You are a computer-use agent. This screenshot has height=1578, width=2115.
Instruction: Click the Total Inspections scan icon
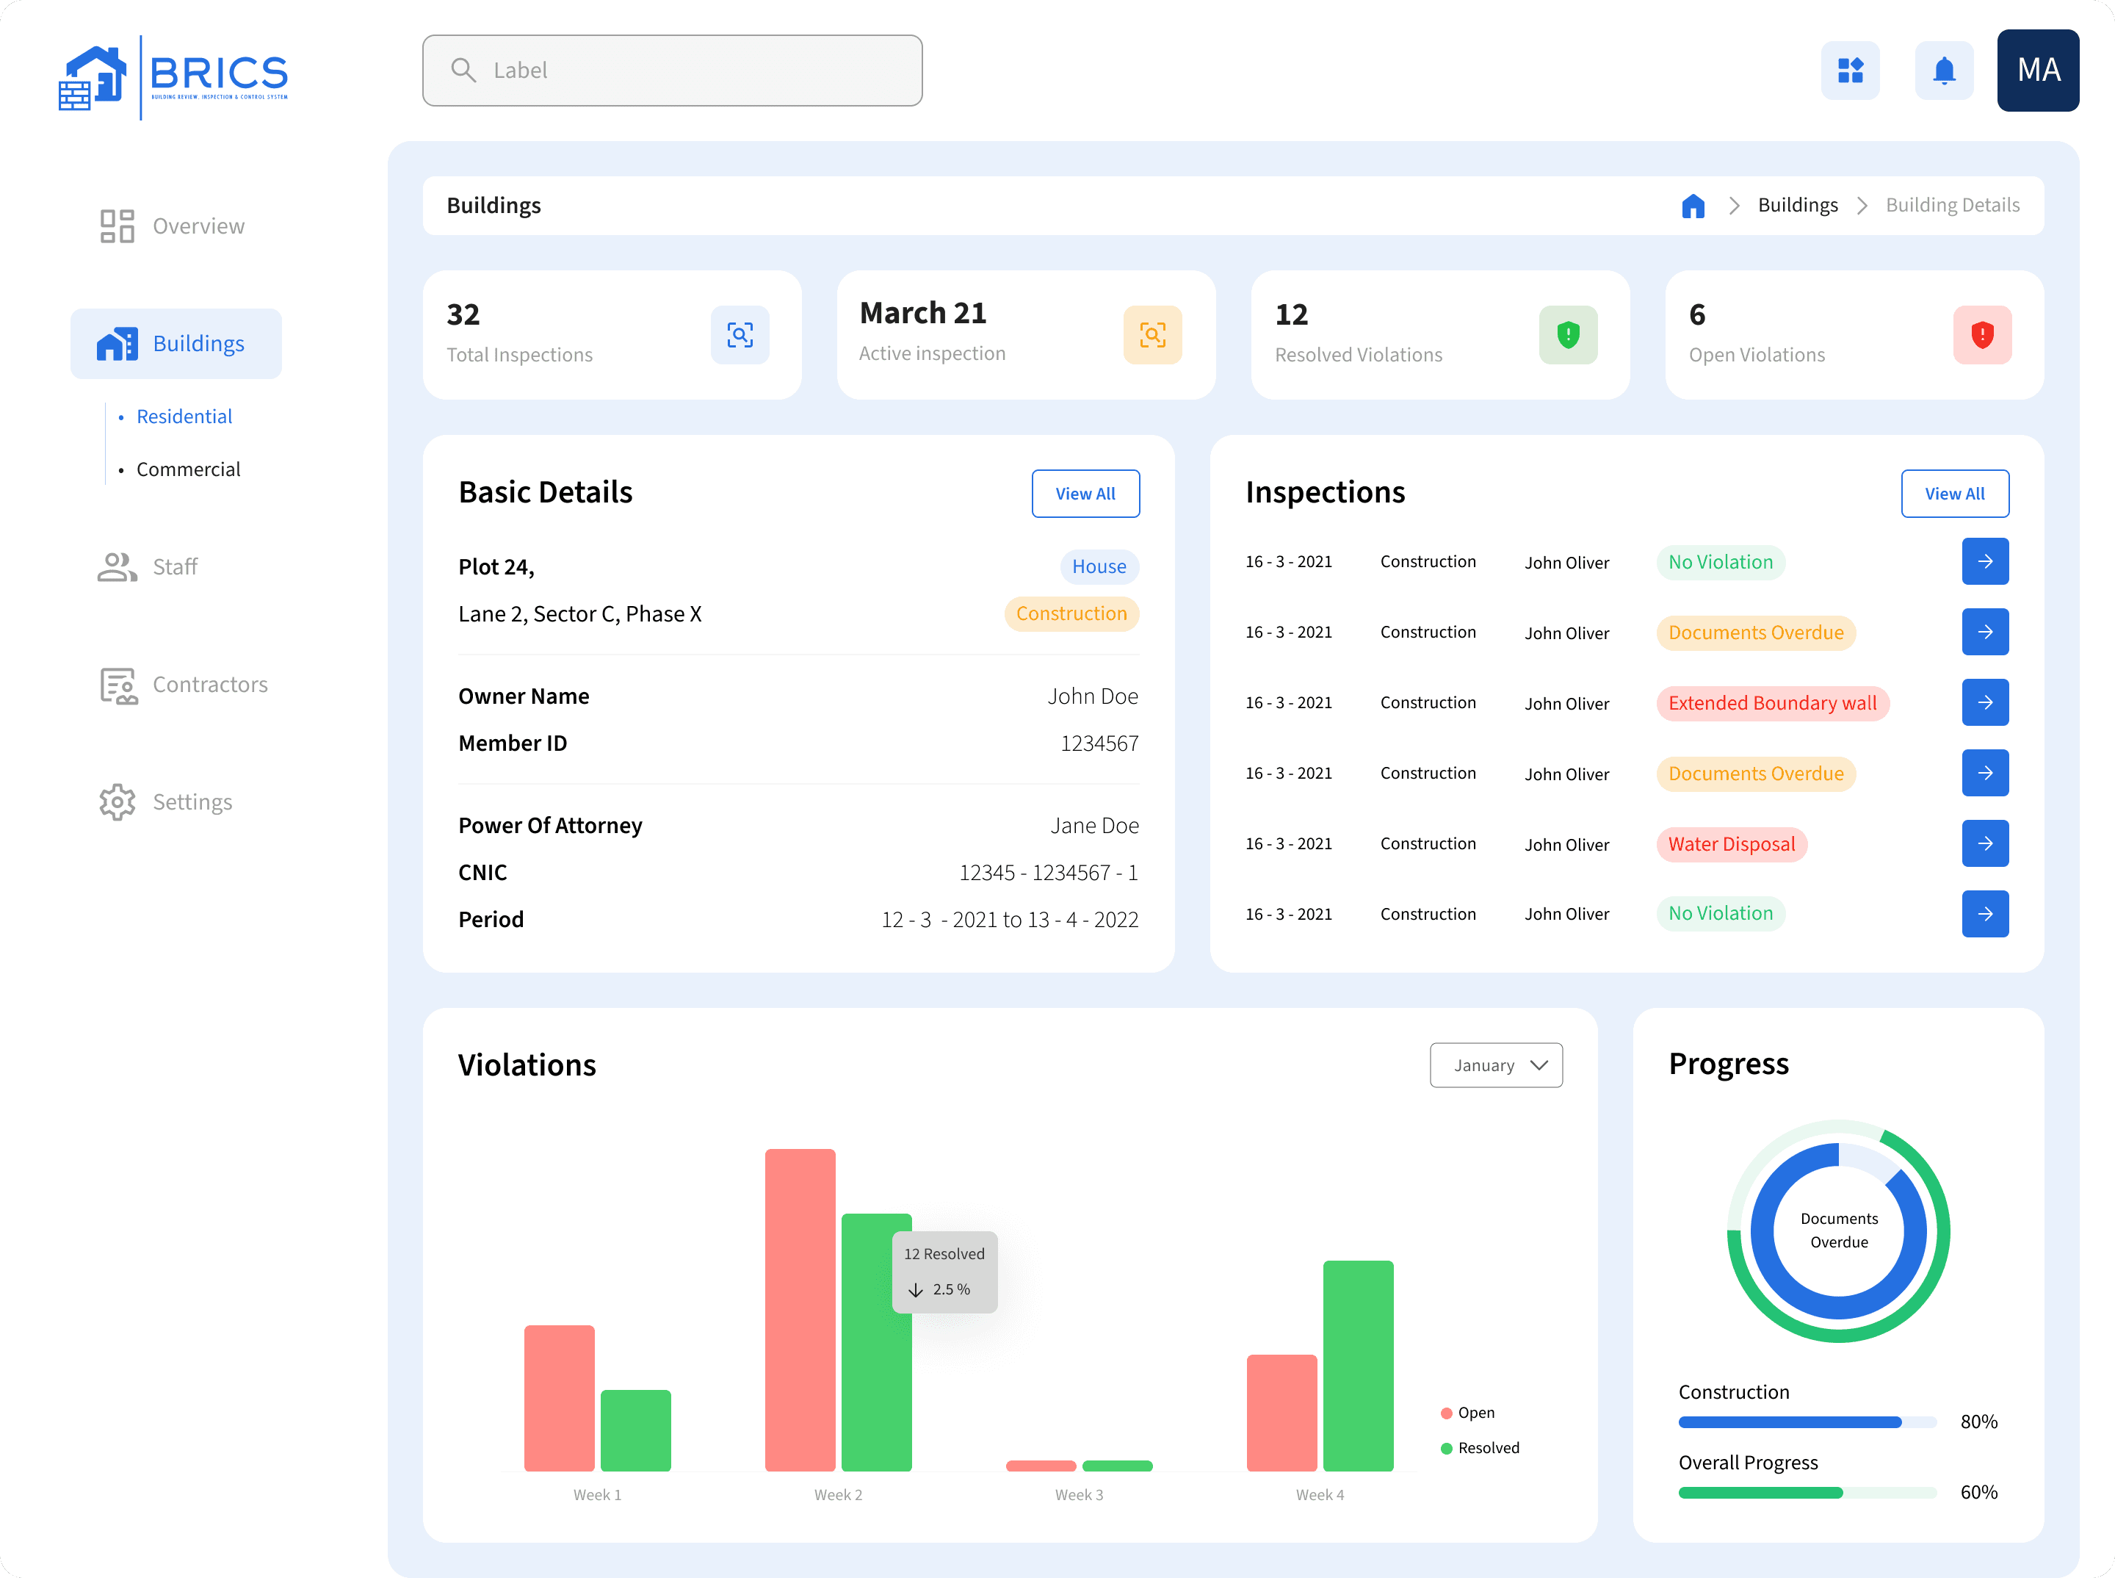click(739, 334)
